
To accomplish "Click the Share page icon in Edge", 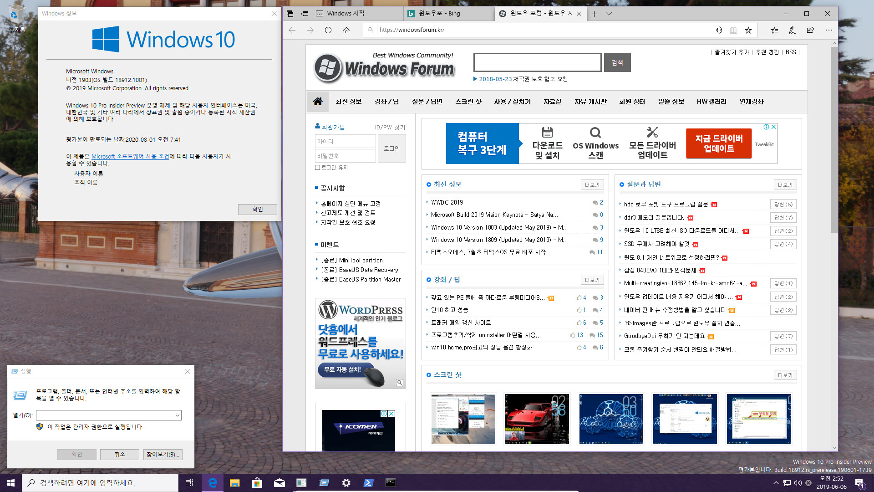I will click(810, 30).
